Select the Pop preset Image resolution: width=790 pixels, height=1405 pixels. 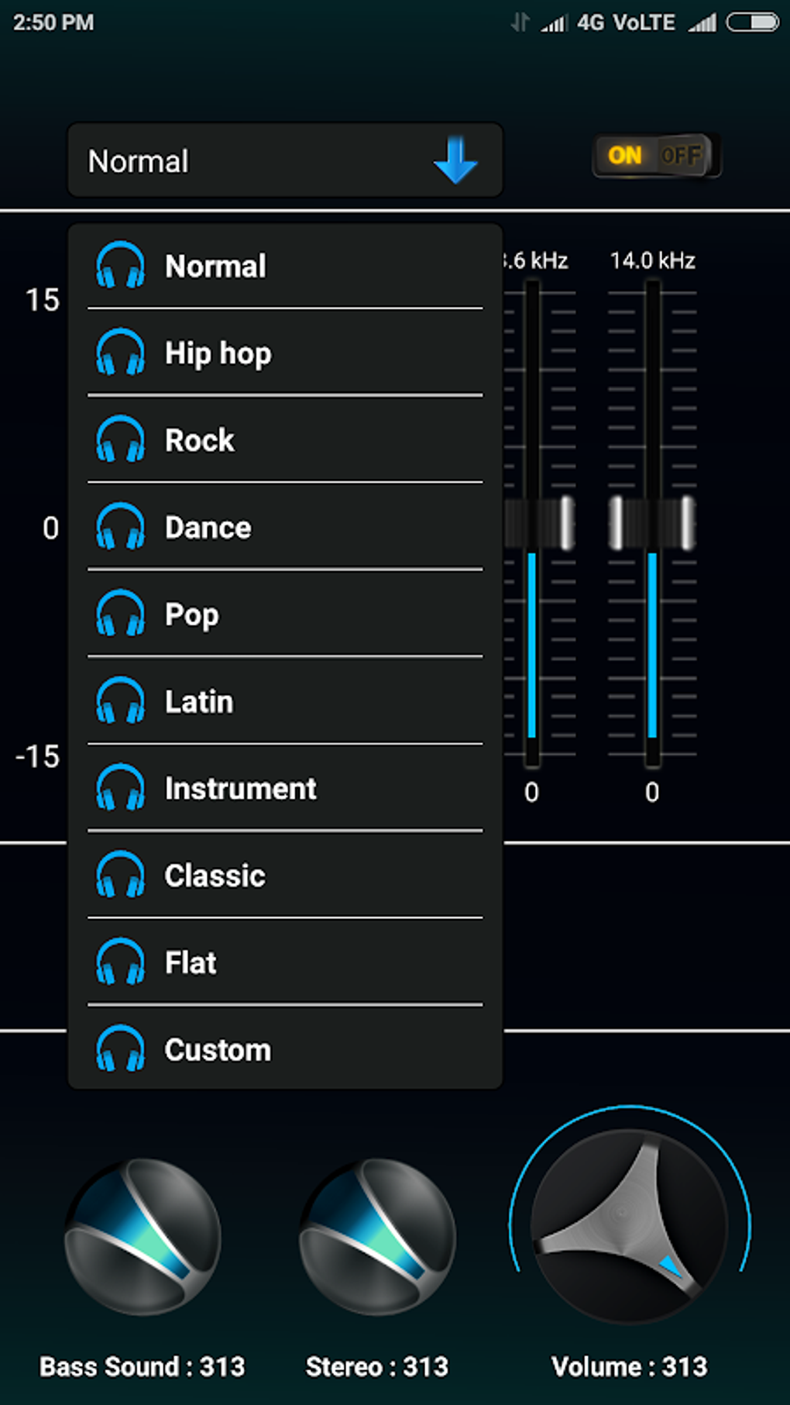point(192,615)
